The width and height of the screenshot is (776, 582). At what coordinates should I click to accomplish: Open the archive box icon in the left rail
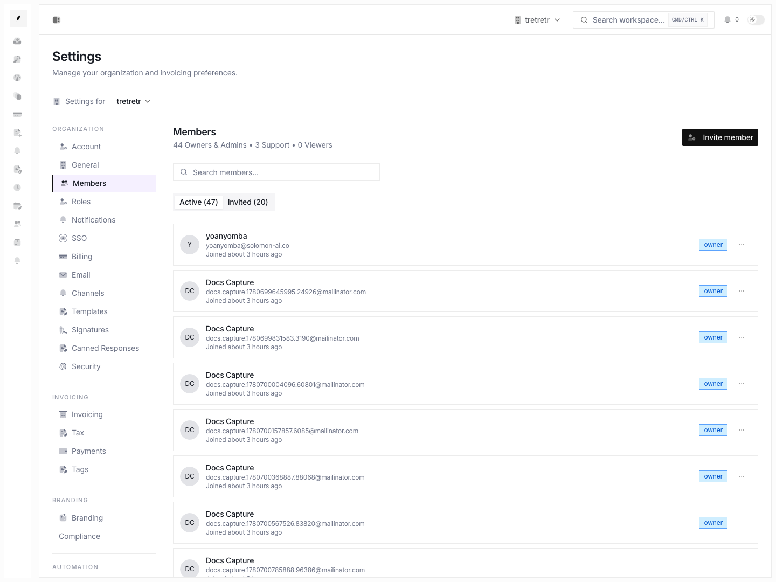point(17,242)
